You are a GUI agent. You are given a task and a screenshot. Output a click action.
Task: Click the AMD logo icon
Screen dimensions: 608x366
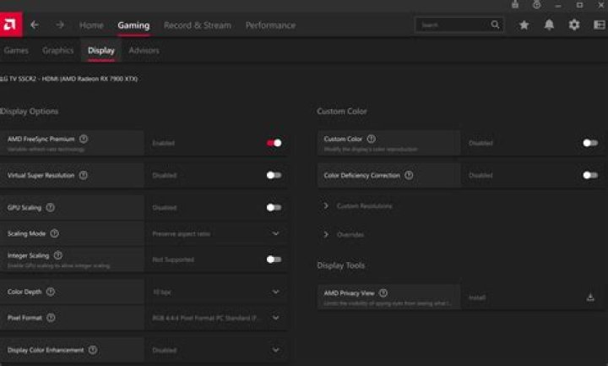10,25
